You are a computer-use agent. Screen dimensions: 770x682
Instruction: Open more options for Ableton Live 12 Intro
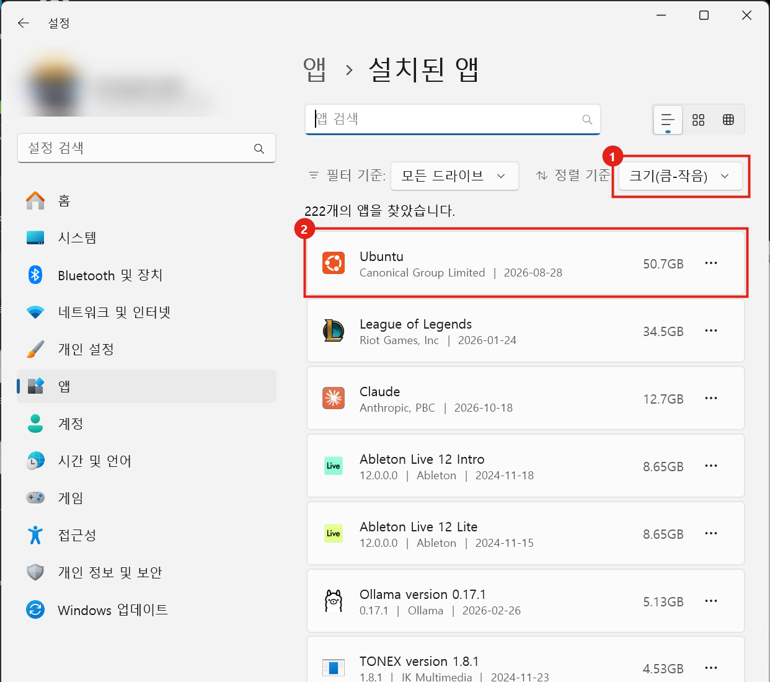(x=711, y=466)
